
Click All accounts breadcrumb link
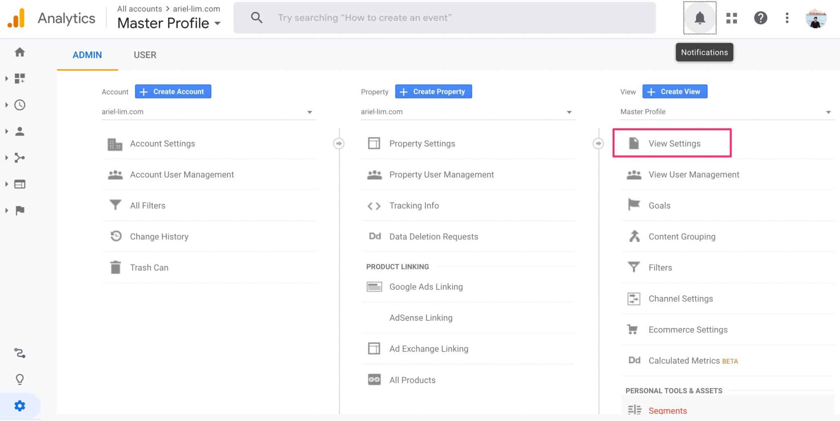139,9
